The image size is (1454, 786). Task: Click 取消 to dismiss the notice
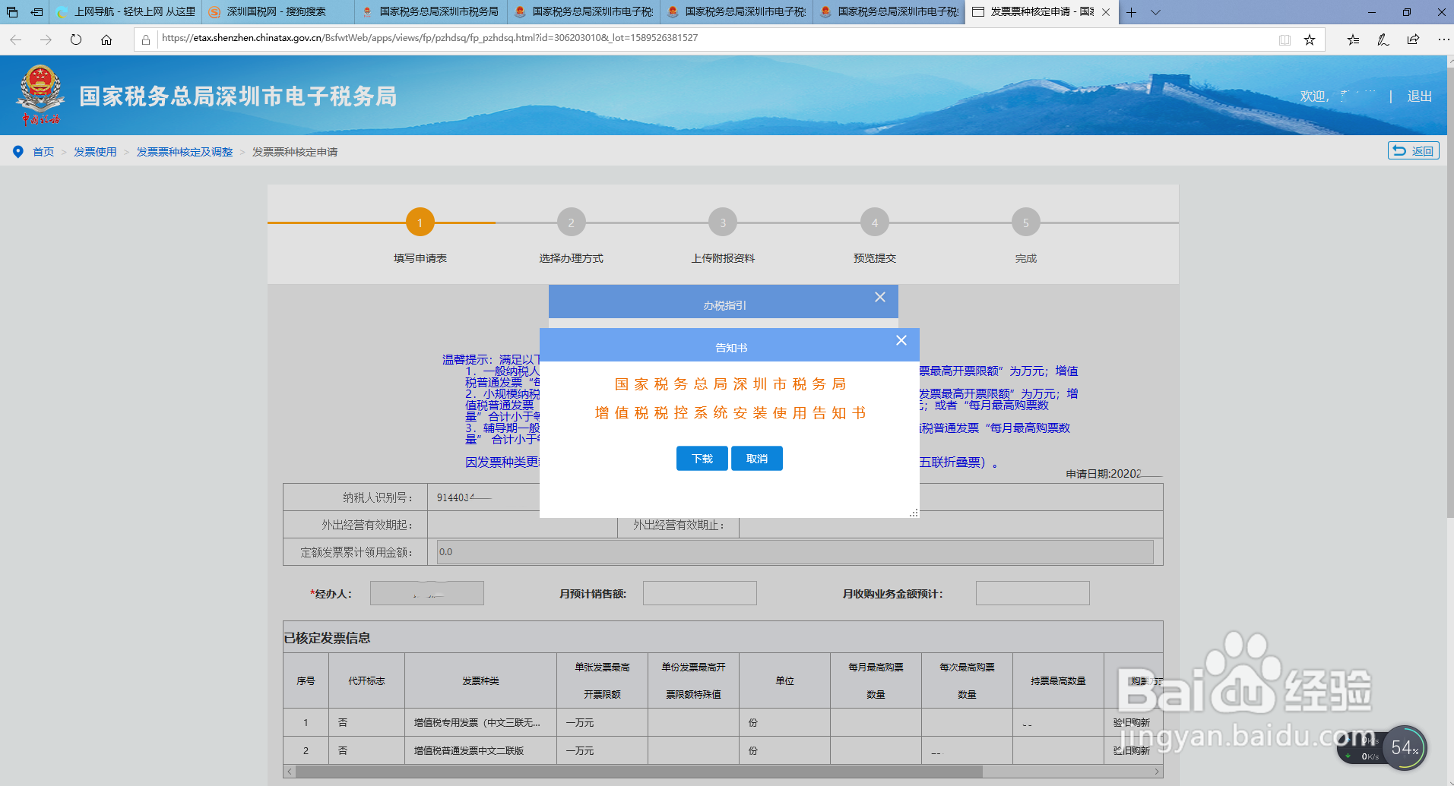pyautogui.click(x=756, y=458)
